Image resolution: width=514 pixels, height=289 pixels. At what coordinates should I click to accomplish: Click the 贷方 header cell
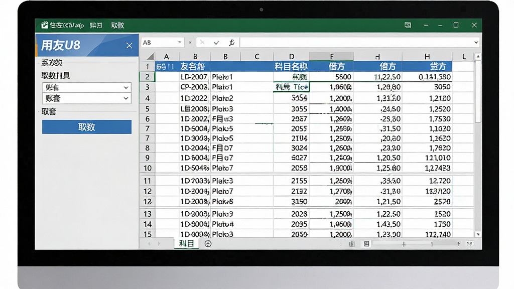point(427,67)
